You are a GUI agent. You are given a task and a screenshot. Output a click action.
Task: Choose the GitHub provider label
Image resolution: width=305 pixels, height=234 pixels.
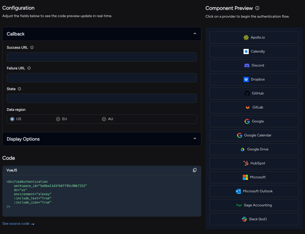point(258,93)
